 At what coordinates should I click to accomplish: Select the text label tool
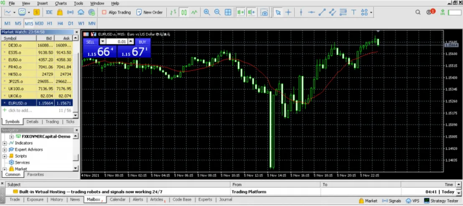(x=354, y=13)
